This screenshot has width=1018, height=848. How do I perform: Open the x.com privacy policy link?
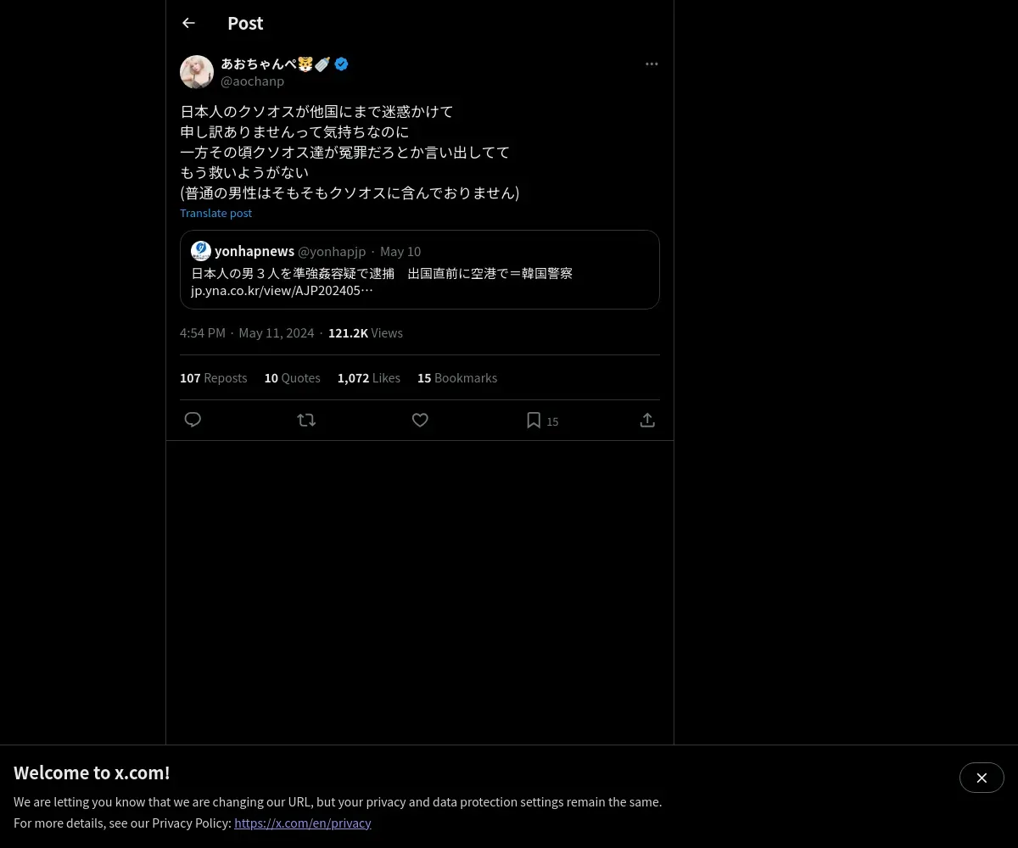(303, 823)
